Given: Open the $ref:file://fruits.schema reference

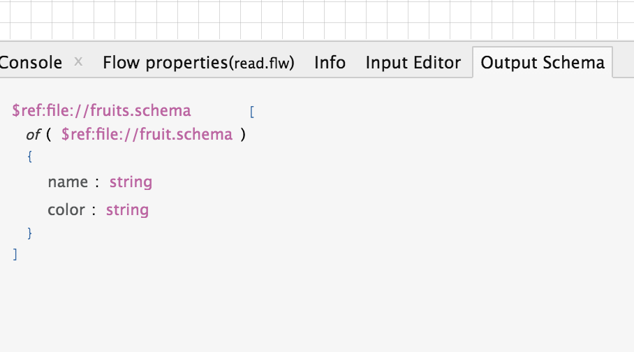Looking at the screenshot, I should tap(101, 110).
